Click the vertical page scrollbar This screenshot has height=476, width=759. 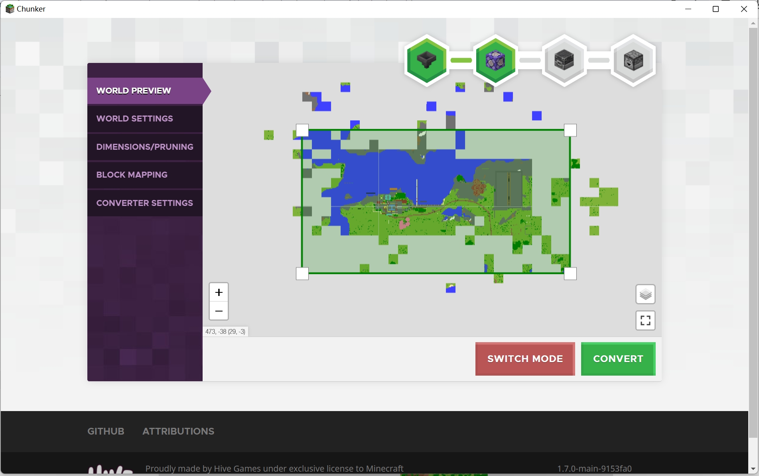(753, 231)
